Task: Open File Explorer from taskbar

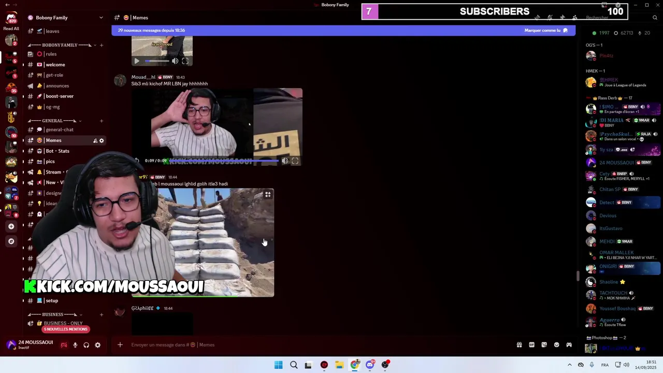Action: (x=339, y=365)
